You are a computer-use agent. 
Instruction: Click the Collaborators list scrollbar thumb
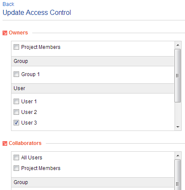click(x=178, y=175)
